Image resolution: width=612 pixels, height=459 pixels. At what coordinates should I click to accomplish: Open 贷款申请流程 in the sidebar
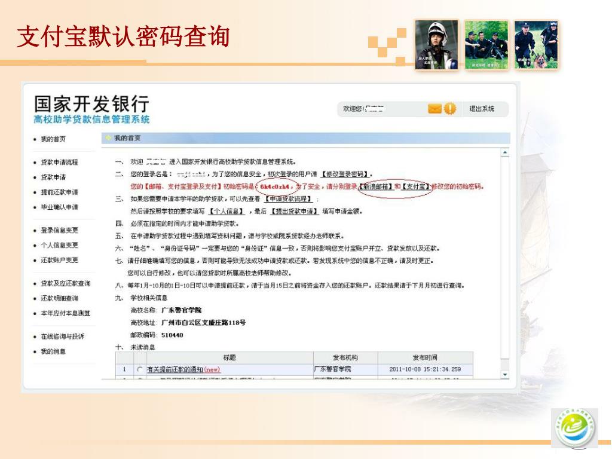point(59,162)
